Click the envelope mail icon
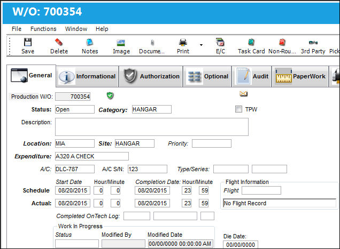 (x=243, y=94)
